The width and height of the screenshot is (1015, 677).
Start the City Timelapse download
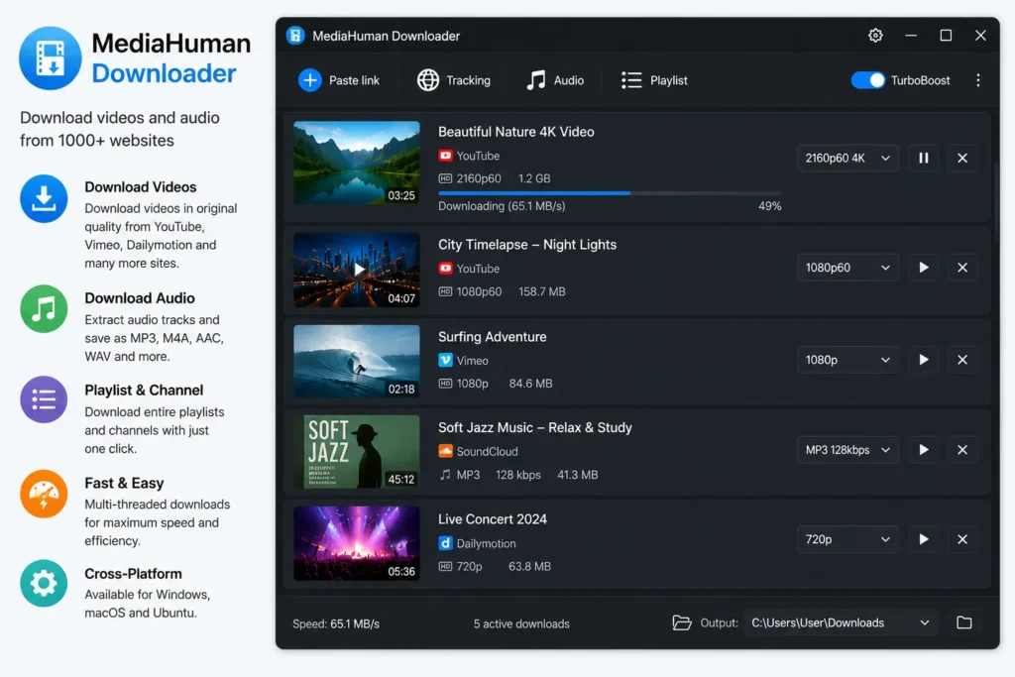924,268
